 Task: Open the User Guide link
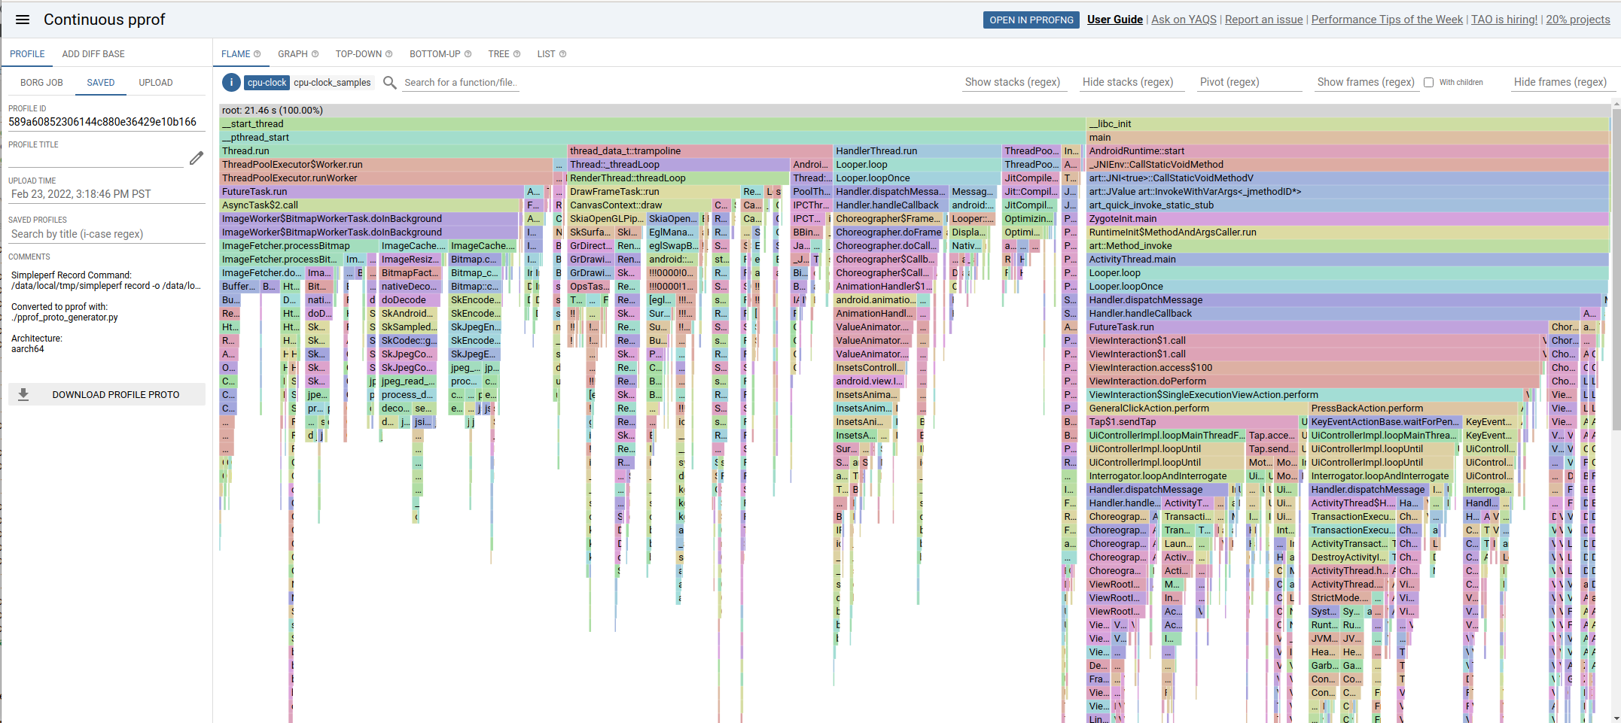pyautogui.click(x=1114, y=20)
